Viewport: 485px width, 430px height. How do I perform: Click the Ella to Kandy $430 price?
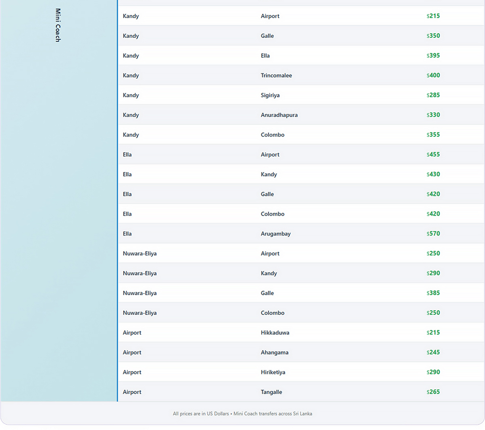point(433,174)
